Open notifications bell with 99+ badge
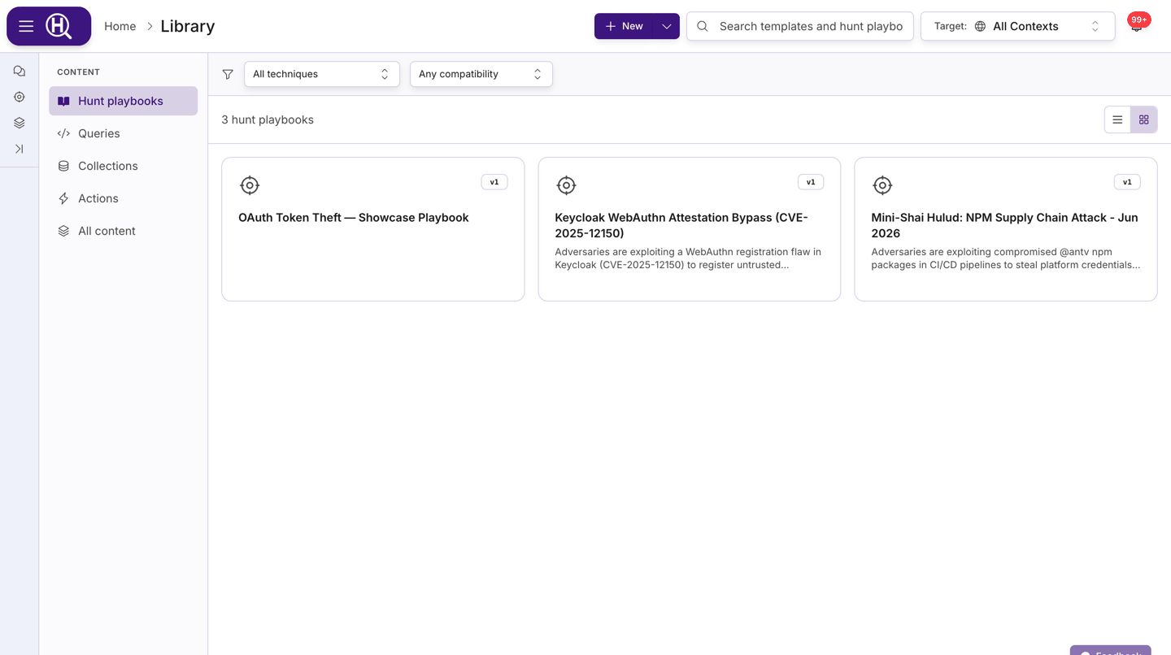The width and height of the screenshot is (1171, 655). [1137, 24]
